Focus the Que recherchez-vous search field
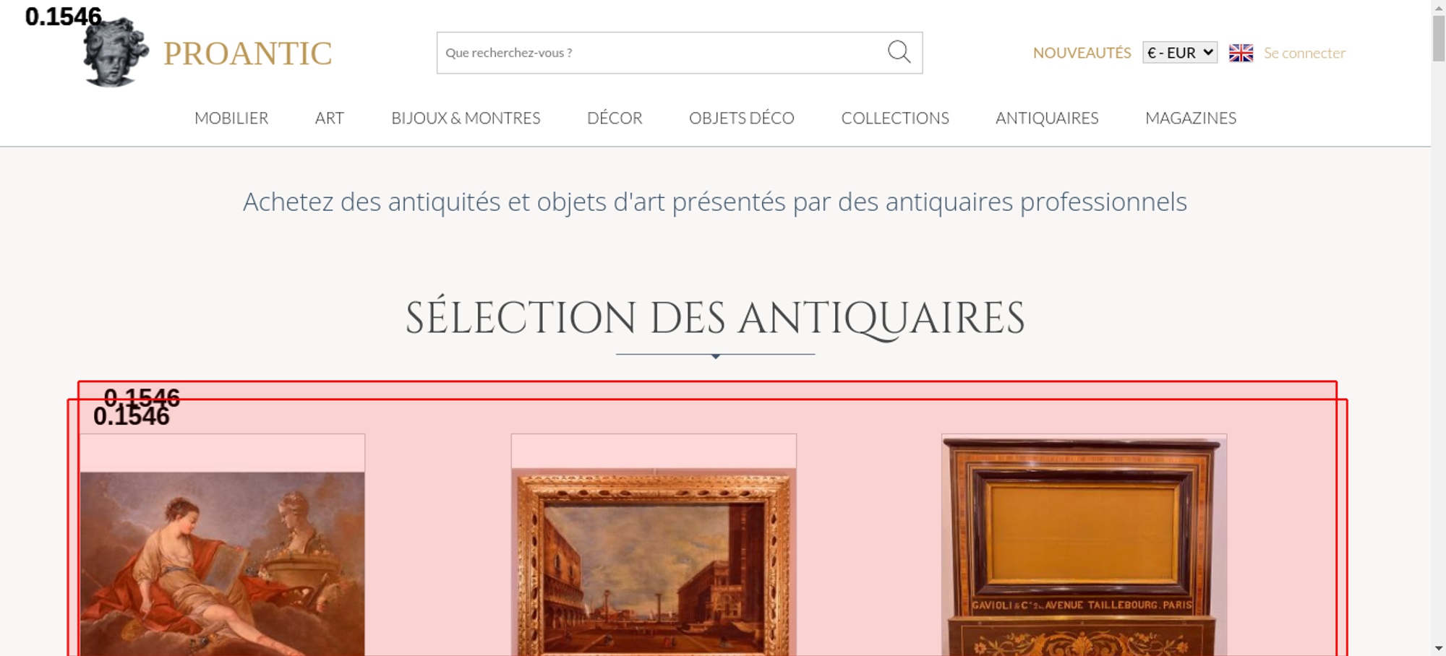 point(662,53)
